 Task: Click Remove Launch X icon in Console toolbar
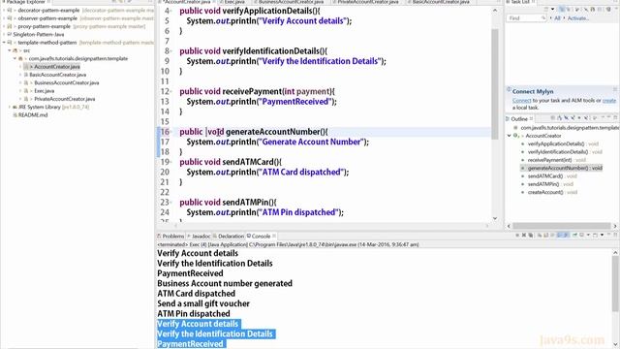click(524, 235)
